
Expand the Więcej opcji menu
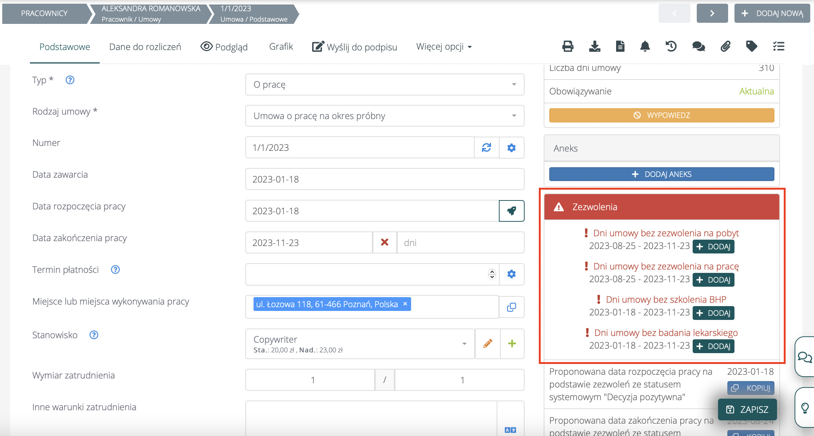(x=444, y=47)
